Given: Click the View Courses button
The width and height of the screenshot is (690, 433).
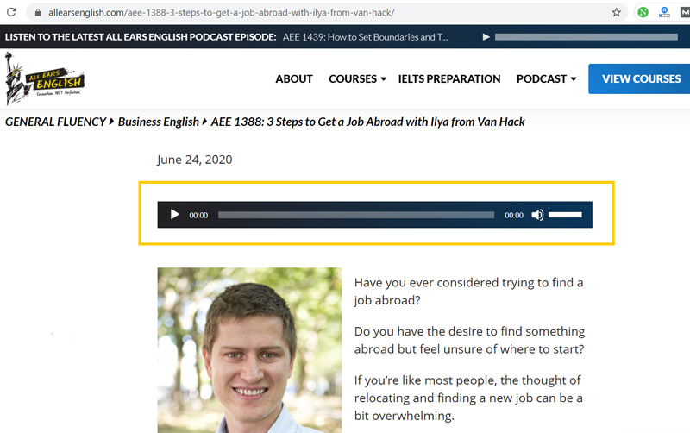Looking at the screenshot, I should (640, 78).
